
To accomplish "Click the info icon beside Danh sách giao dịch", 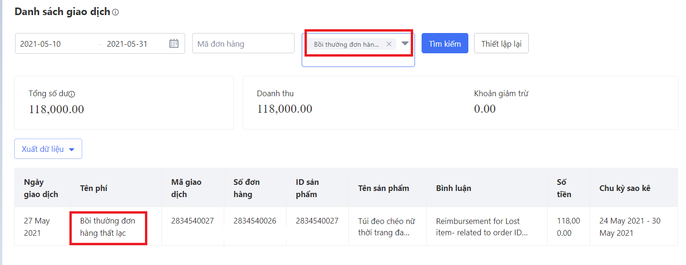I will click(116, 13).
